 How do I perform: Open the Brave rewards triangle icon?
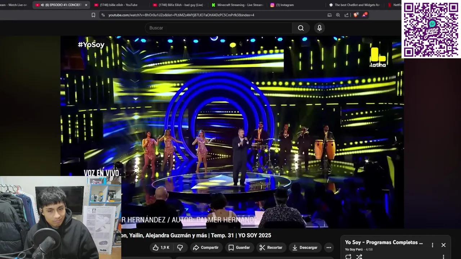coord(364,15)
